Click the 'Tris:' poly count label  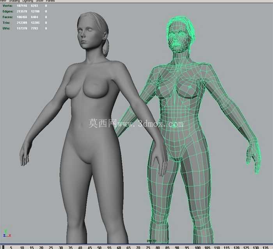pos(7,23)
